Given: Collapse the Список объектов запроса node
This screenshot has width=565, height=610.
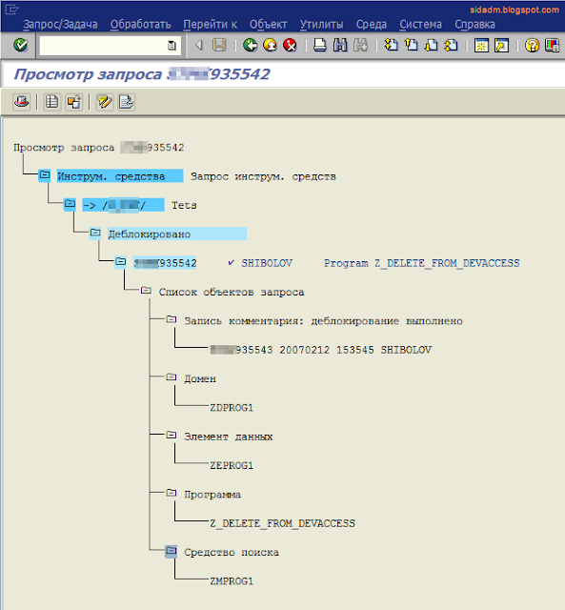Looking at the screenshot, I should click(x=146, y=291).
